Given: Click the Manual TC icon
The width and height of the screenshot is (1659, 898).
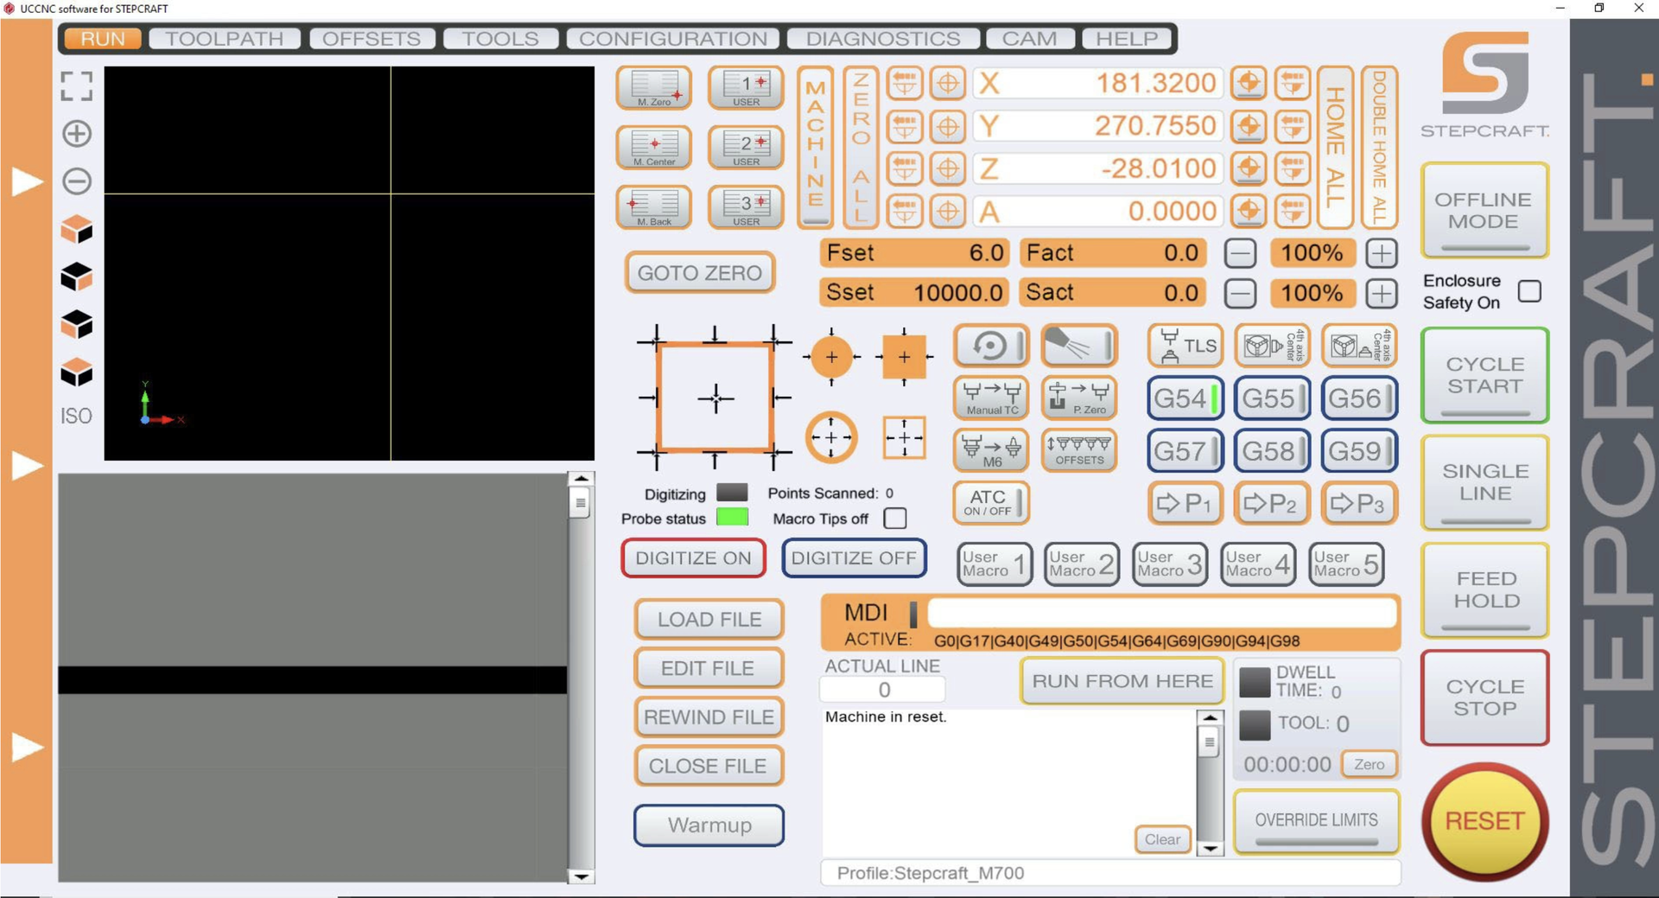Looking at the screenshot, I should coord(991,398).
